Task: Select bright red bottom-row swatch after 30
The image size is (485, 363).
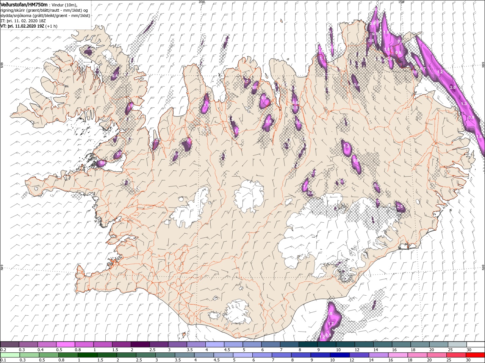Action: pyautogui.click(x=475, y=355)
